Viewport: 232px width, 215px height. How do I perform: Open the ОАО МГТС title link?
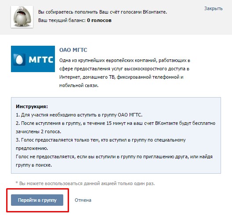coord(73,50)
